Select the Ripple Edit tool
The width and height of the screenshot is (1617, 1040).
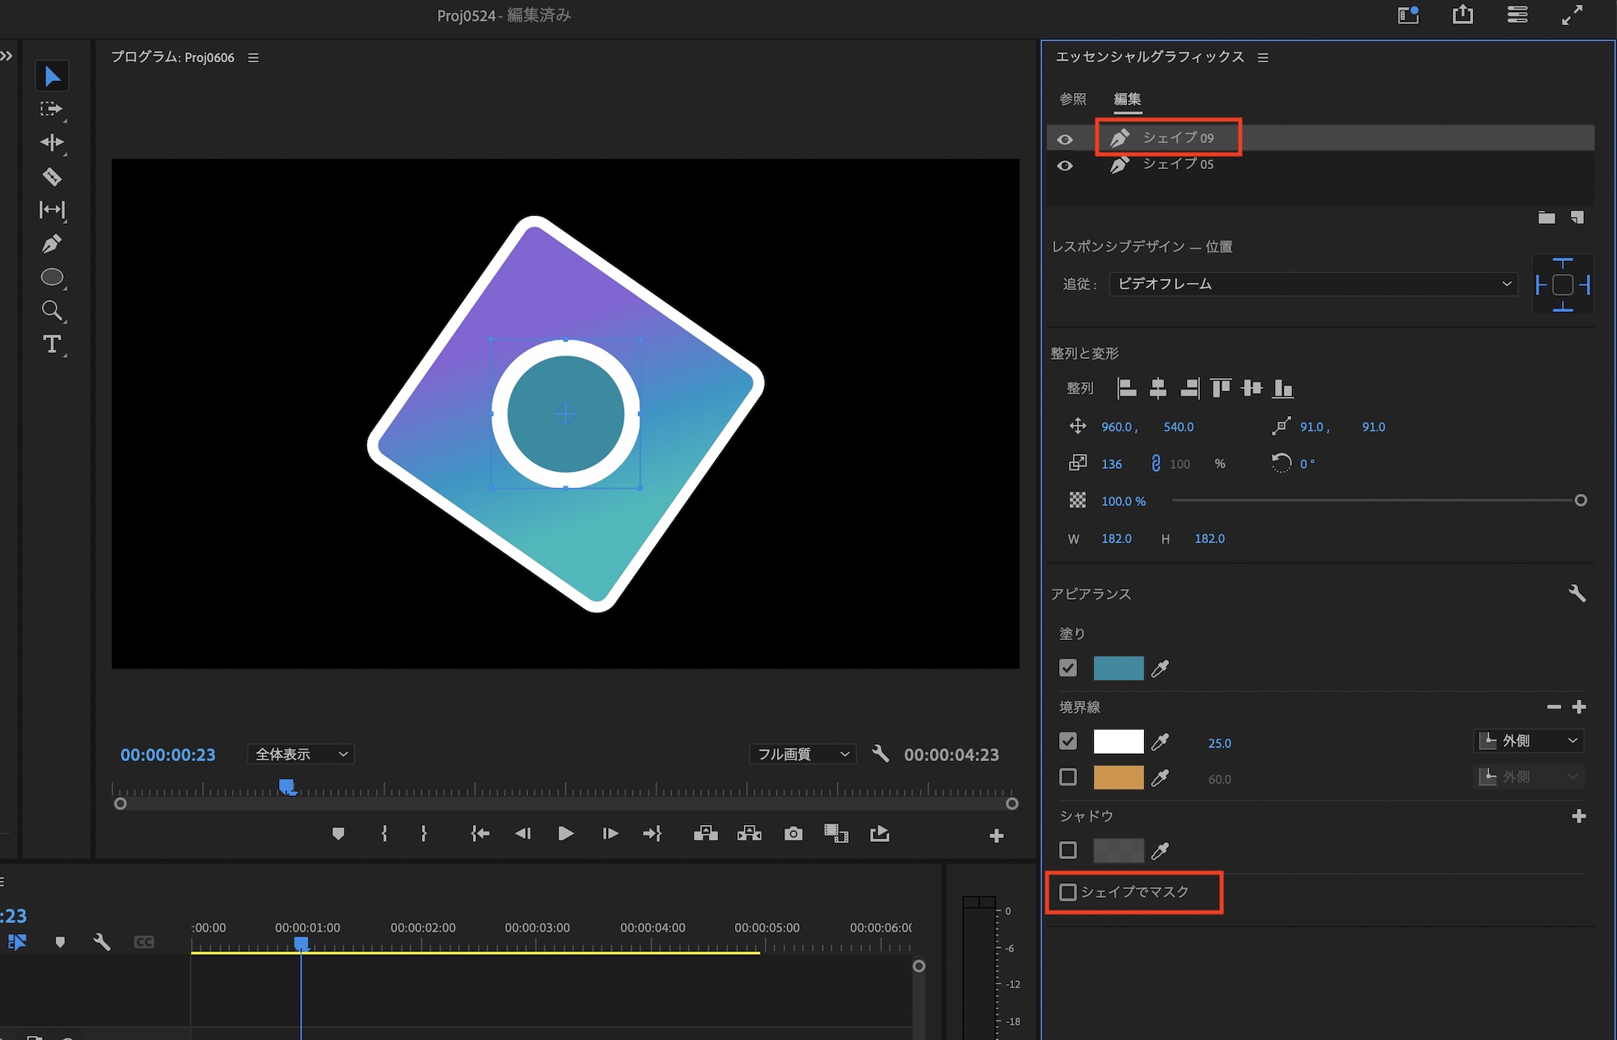click(52, 142)
